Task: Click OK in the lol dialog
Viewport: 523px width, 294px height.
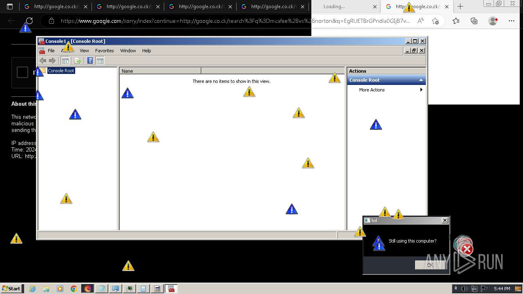Action: point(430,265)
